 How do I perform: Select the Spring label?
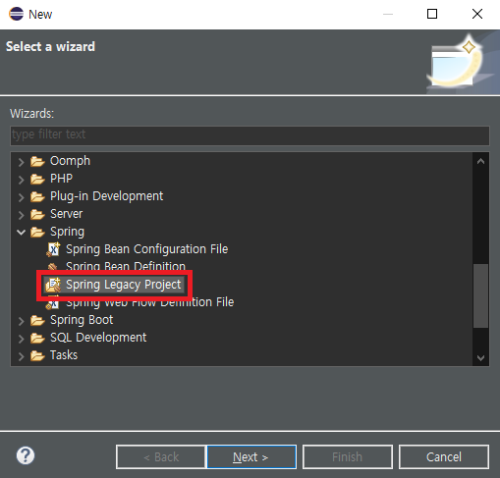click(x=67, y=232)
